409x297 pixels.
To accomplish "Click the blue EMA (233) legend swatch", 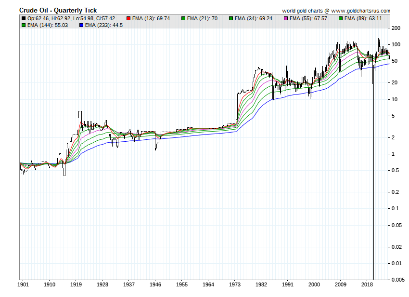I will coord(80,25).
